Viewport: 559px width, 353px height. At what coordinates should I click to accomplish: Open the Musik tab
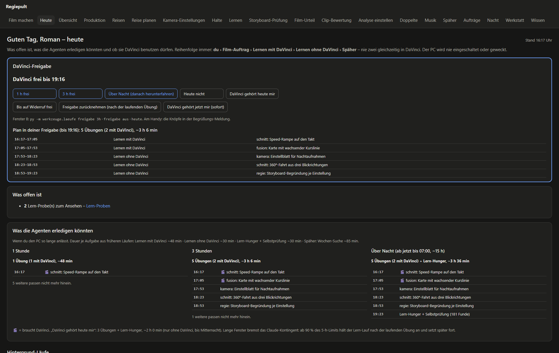pos(430,20)
